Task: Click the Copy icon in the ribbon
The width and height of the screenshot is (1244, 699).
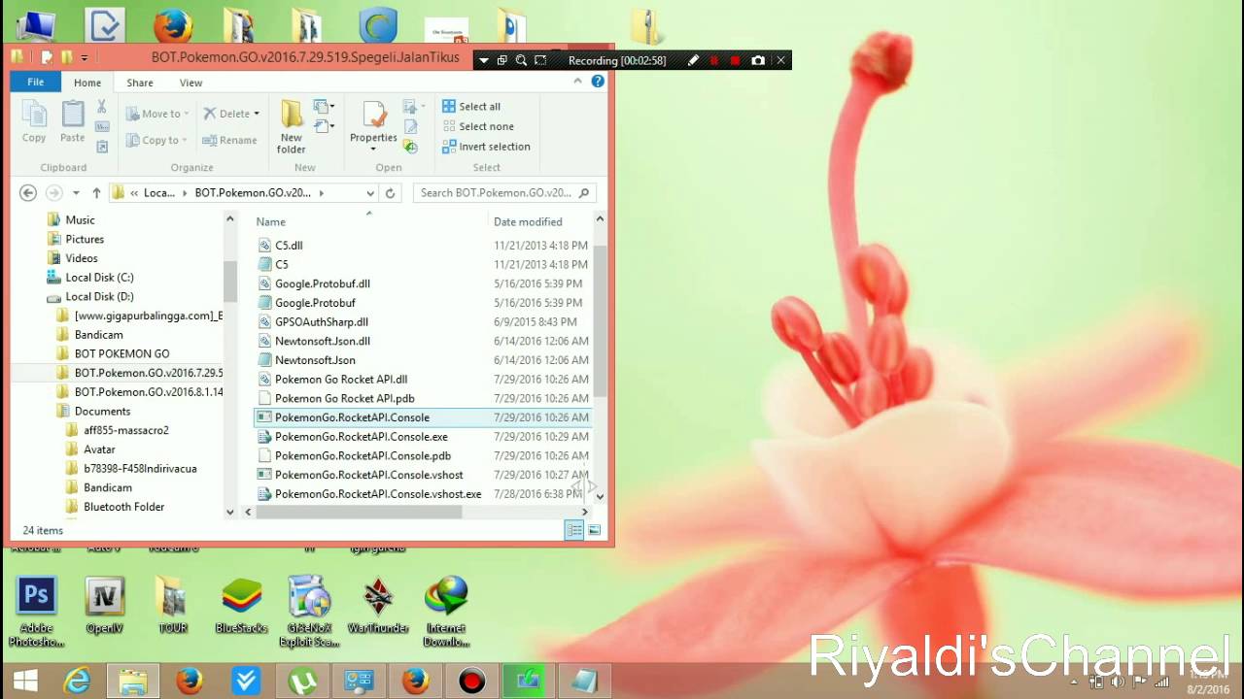Action: click(x=34, y=121)
